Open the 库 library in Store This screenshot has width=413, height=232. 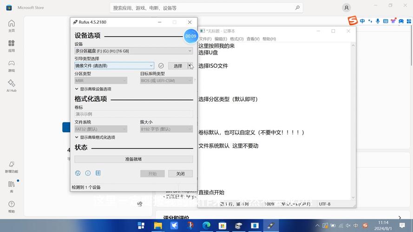point(11,187)
